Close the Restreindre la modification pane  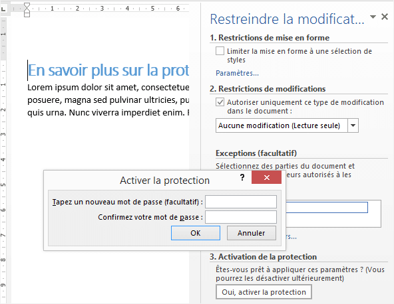385,17
